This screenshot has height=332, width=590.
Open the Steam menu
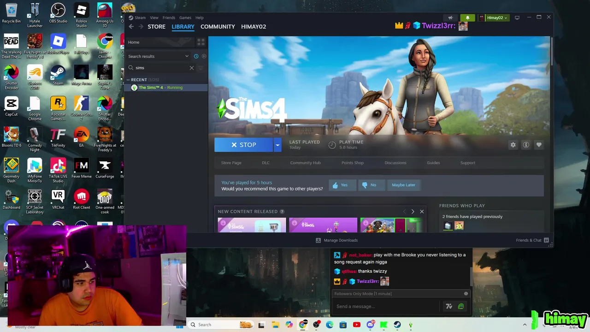140,18
